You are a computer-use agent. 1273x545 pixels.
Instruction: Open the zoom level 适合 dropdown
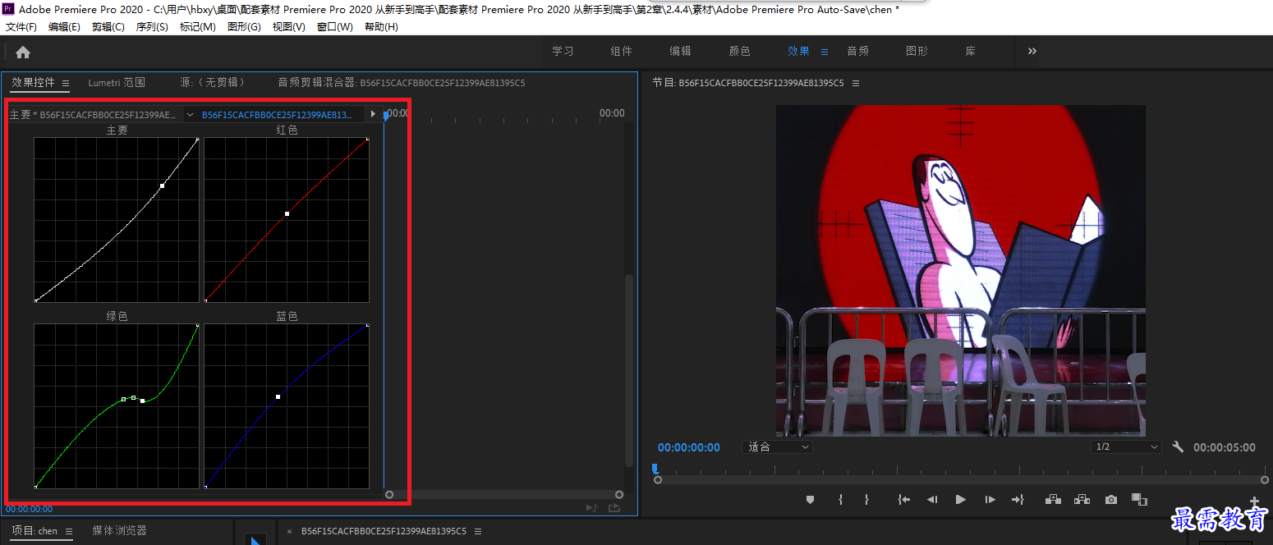(x=777, y=447)
